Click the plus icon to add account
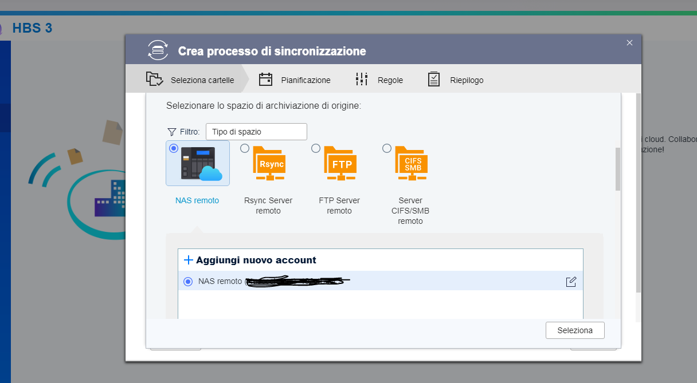 click(x=189, y=260)
